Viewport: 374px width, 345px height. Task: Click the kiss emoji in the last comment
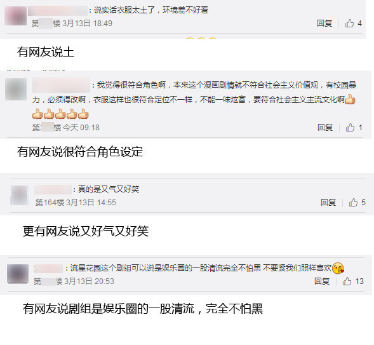tap(338, 268)
